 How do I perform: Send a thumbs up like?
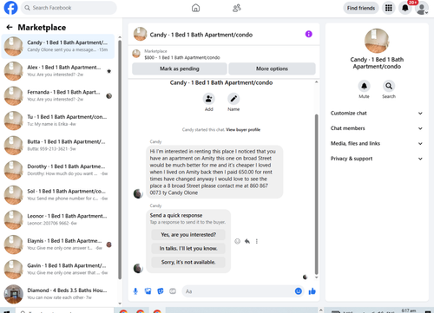(312, 291)
